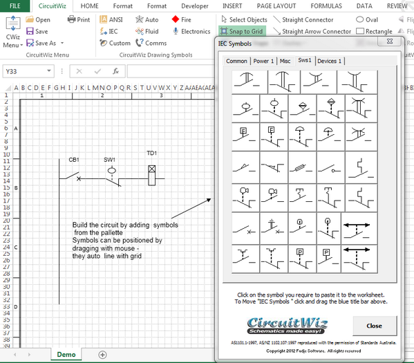
Task: Expand the Name Box dropdown
Action: pos(49,71)
